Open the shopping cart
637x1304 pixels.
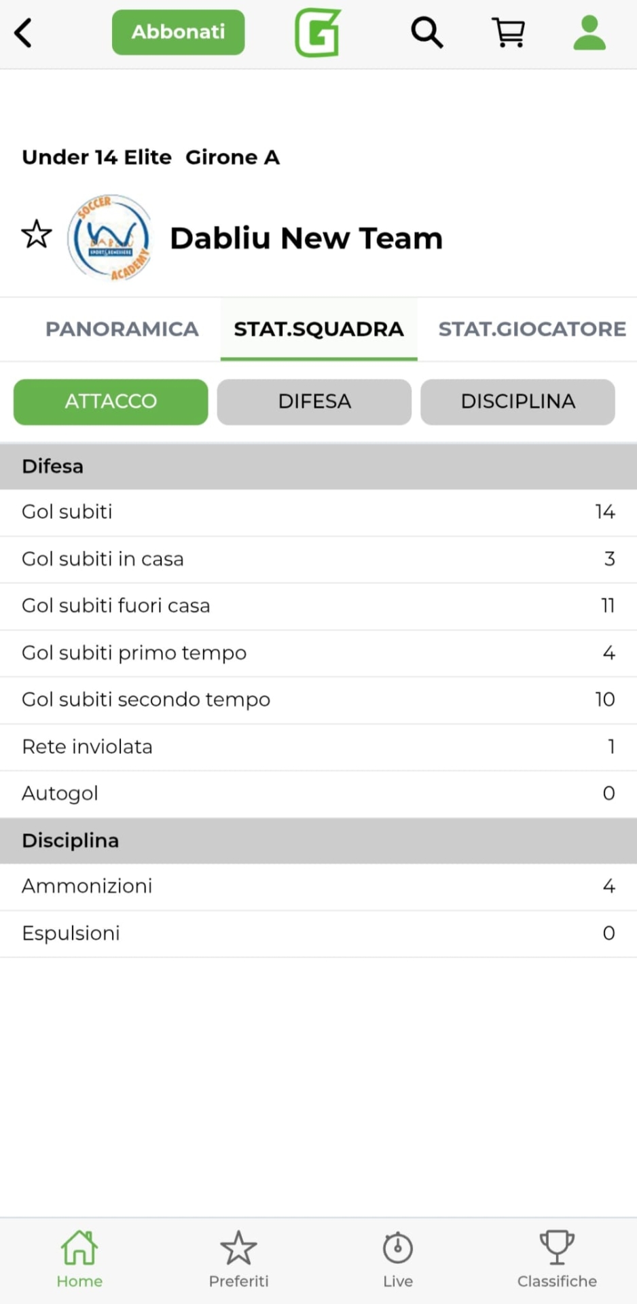508,33
